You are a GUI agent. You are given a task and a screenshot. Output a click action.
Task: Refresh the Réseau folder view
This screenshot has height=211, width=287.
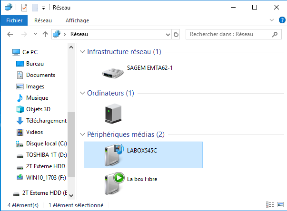click(x=176, y=34)
